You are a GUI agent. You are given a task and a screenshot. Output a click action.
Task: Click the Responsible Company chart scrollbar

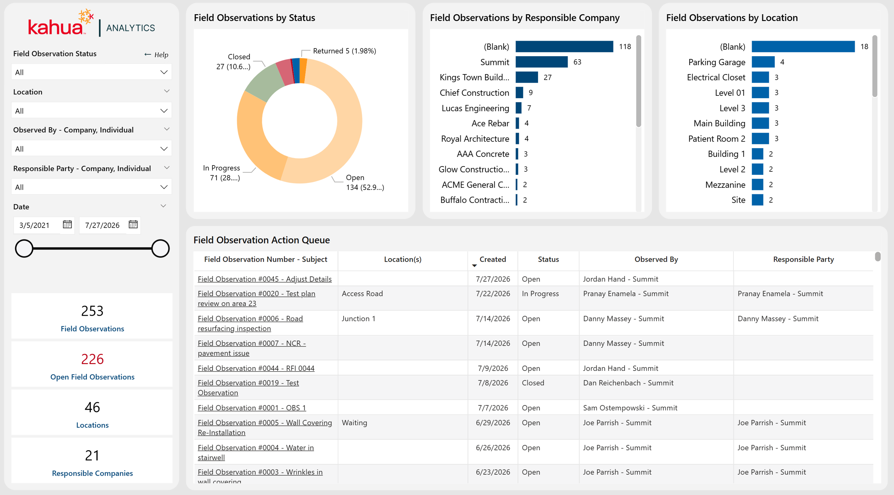point(638,82)
